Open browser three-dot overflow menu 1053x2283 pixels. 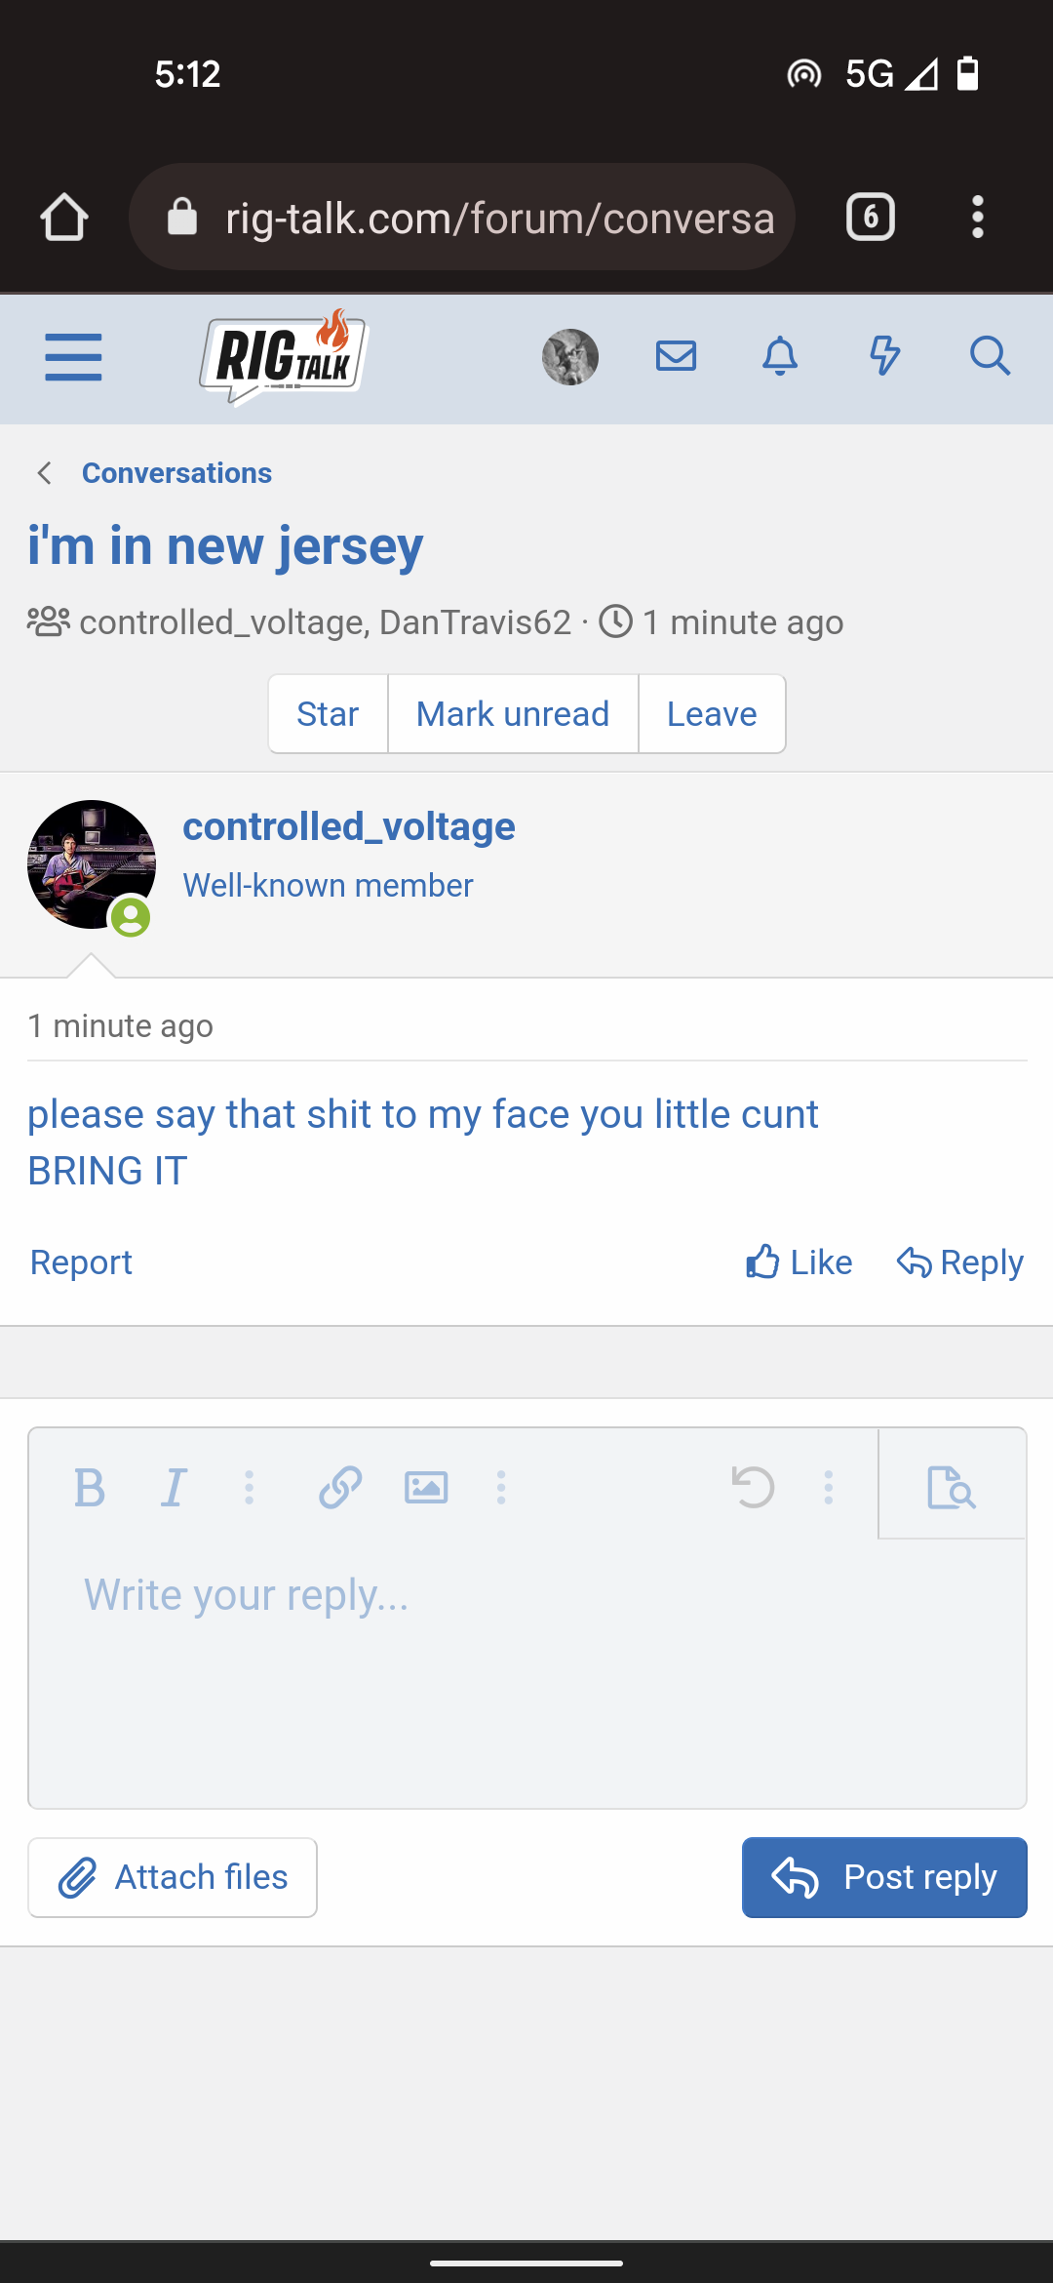pyautogui.click(x=978, y=217)
